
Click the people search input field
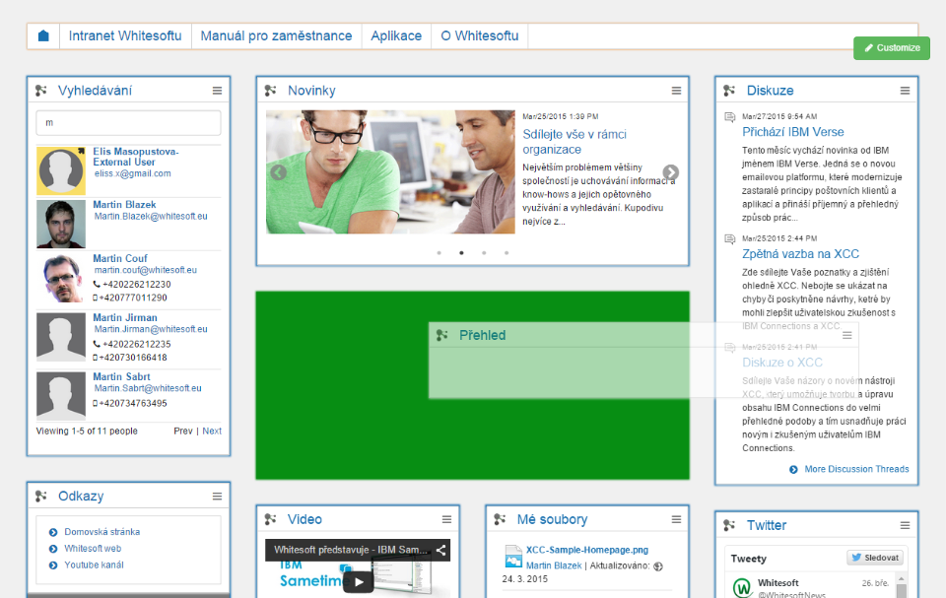[x=128, y=123]
